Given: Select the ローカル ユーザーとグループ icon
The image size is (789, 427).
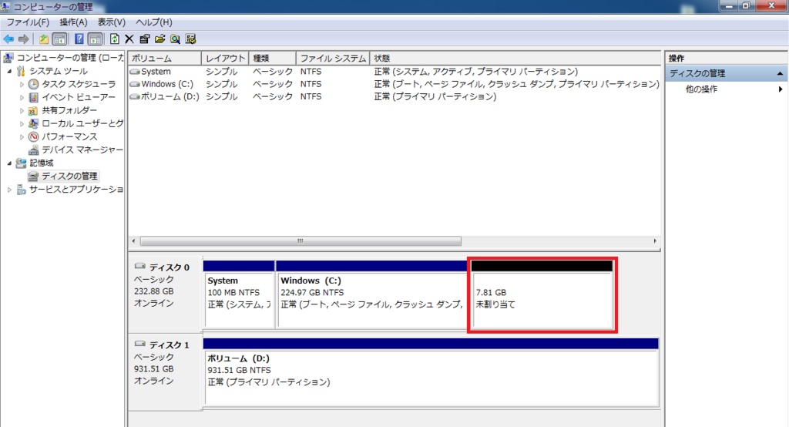Looking at the screenshot, I should (x=34, y=123).
